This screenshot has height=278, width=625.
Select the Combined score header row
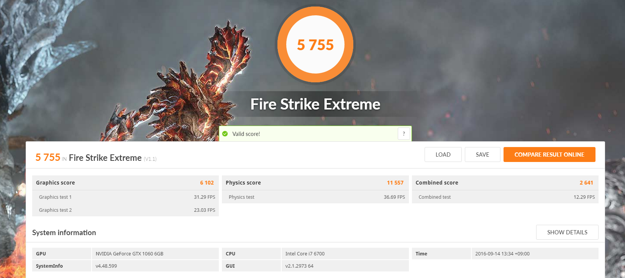click(505, 183)
